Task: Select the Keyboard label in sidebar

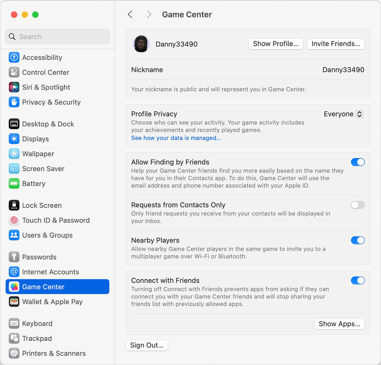Action: [37, 323]
